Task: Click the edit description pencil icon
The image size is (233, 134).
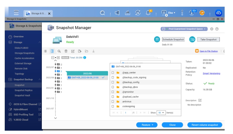Action: point(200,100)
